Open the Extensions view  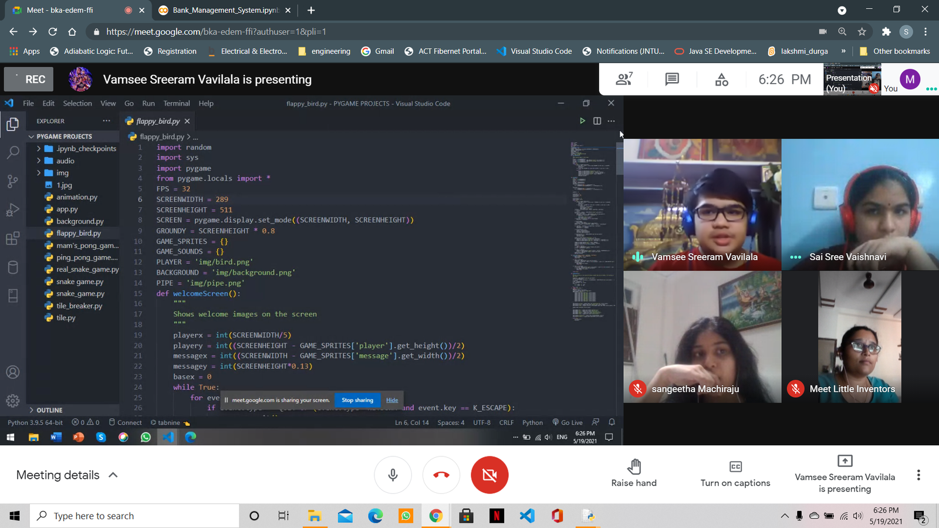pos(13,238)
